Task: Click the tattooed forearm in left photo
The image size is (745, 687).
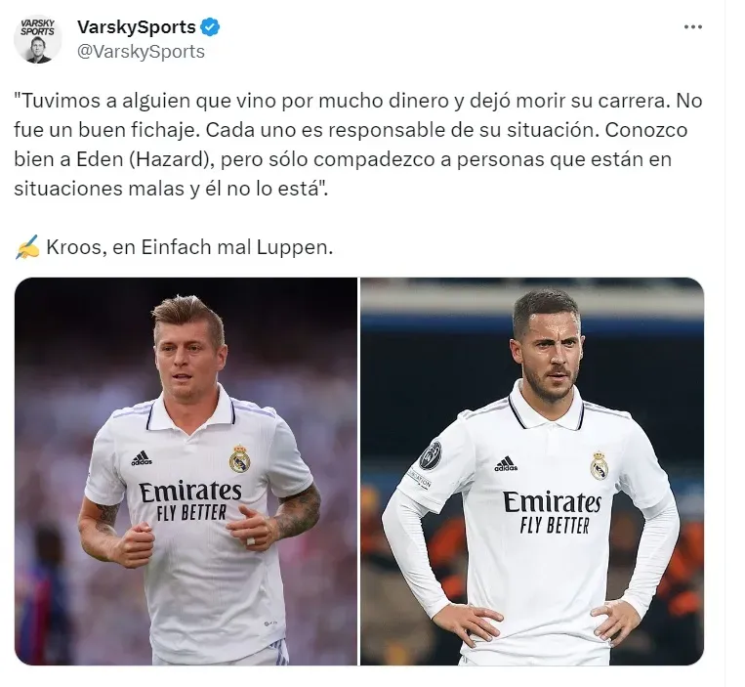Action: pos(299,512)
